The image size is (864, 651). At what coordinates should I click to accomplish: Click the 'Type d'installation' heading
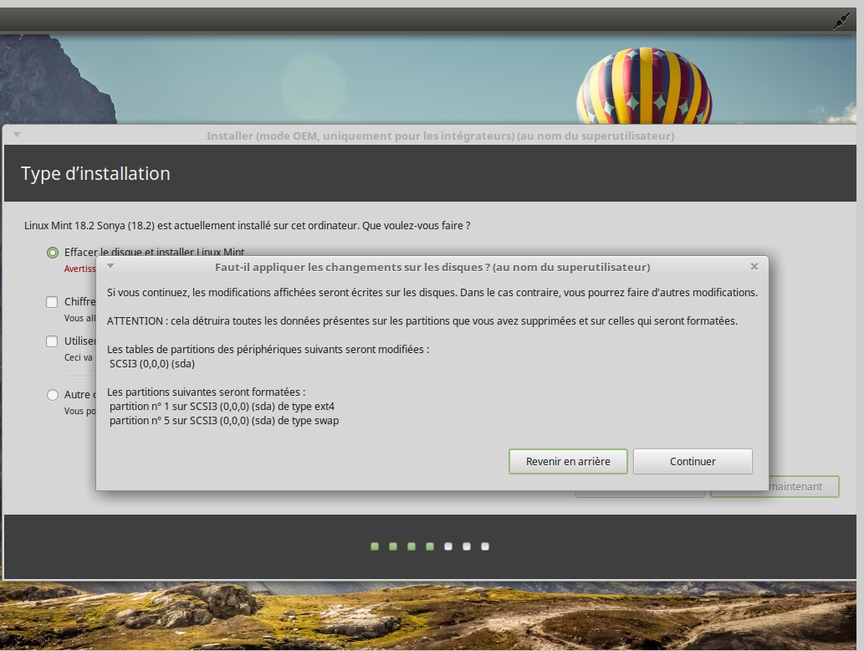click(95, 174)
